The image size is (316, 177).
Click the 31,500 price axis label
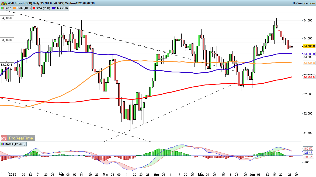pyautogui.click(x=308, y=133)
